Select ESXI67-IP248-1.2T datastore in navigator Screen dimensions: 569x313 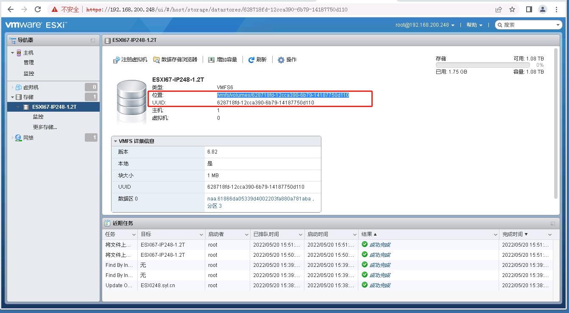[x=54, y=107]
